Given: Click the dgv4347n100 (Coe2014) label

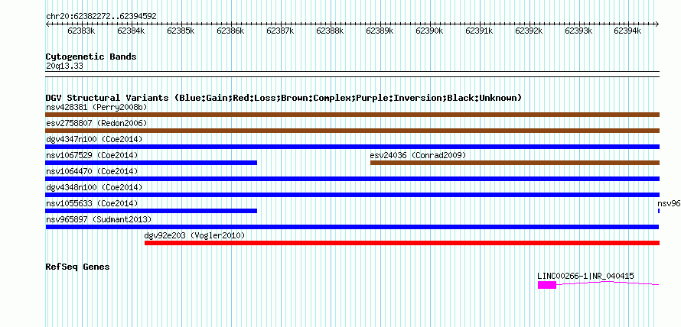Looking at the screenshot, I should [x=94, y=139].
